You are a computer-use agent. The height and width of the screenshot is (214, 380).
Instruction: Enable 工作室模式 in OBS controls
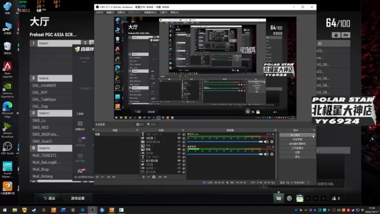pos(297,148)
